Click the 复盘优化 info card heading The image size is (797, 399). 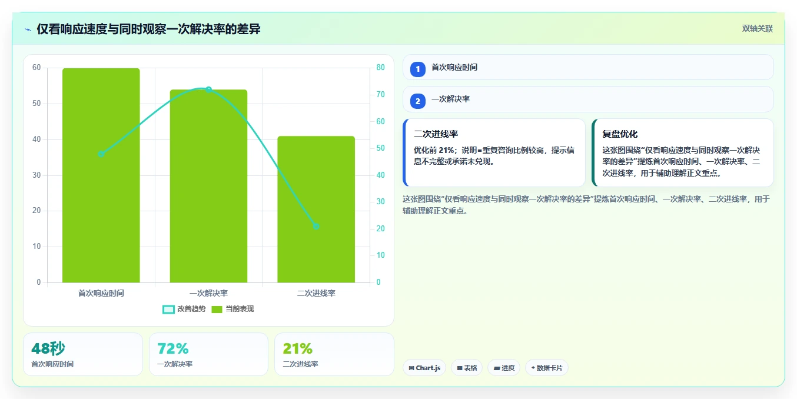[620, 134]
